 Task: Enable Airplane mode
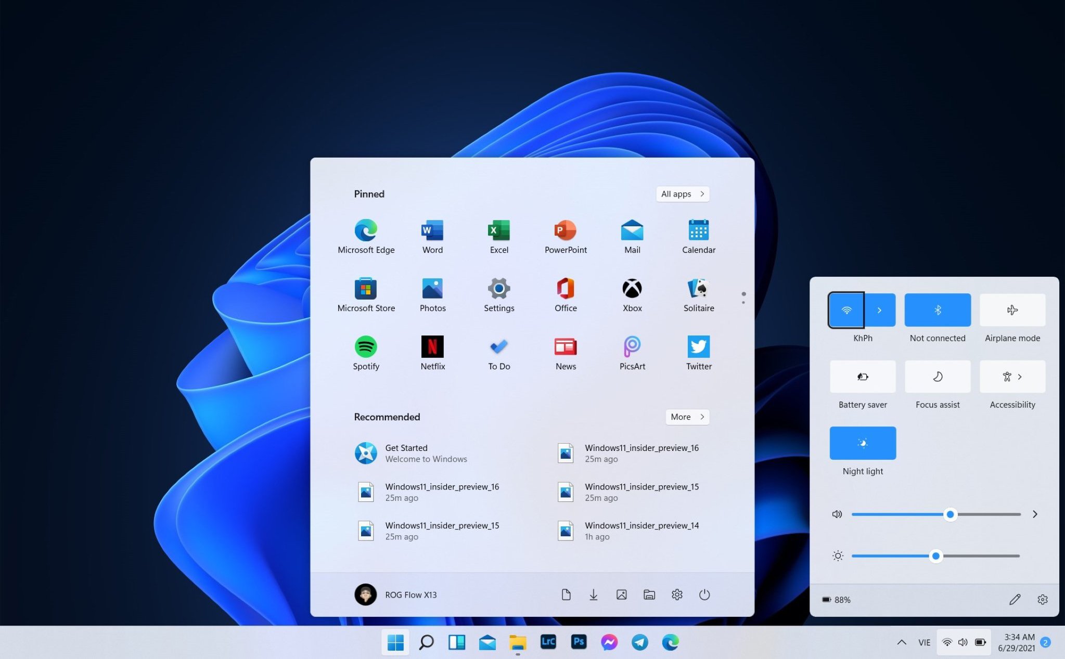[x=1011, y=309]
